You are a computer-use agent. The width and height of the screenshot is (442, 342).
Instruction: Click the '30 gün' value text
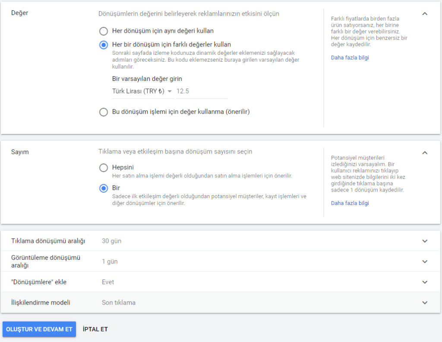pos(112,241)
